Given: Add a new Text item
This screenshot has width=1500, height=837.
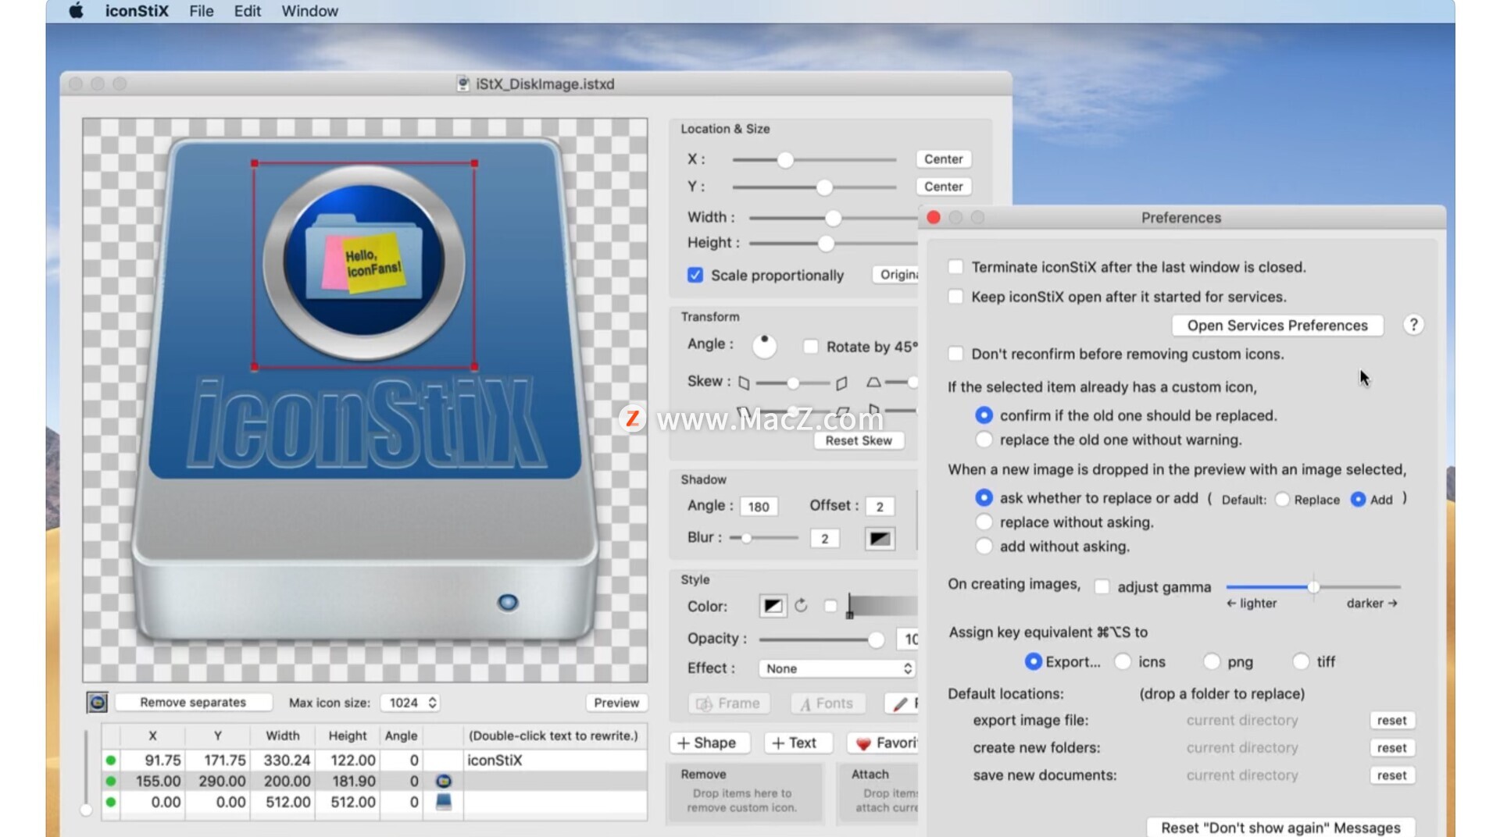Looking at the screenshot, I should point(798,743).
